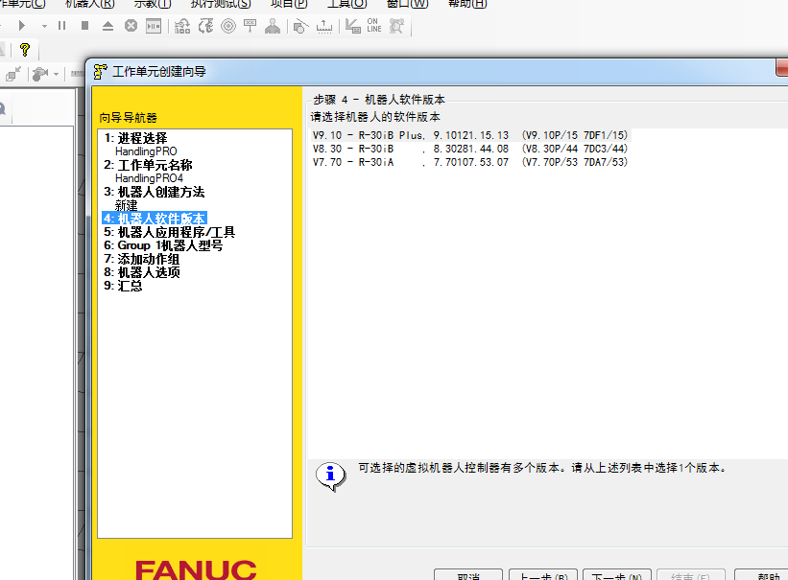Viewport: 788px width, 580px height.
Task: Go to wizard step 2: 工作单元名称
Action: point(148,165)
